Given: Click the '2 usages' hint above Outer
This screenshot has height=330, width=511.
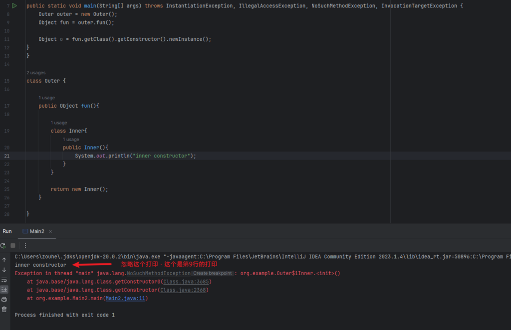Looking at the screenshot, I should [36, 73].
